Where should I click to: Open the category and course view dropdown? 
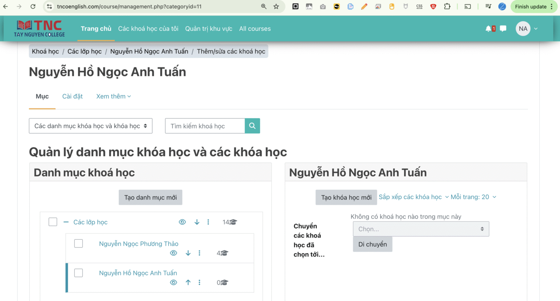click(90, 126)
